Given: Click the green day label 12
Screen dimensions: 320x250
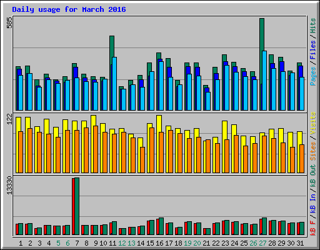Looking at the screenshot, I should coord(122,243).
